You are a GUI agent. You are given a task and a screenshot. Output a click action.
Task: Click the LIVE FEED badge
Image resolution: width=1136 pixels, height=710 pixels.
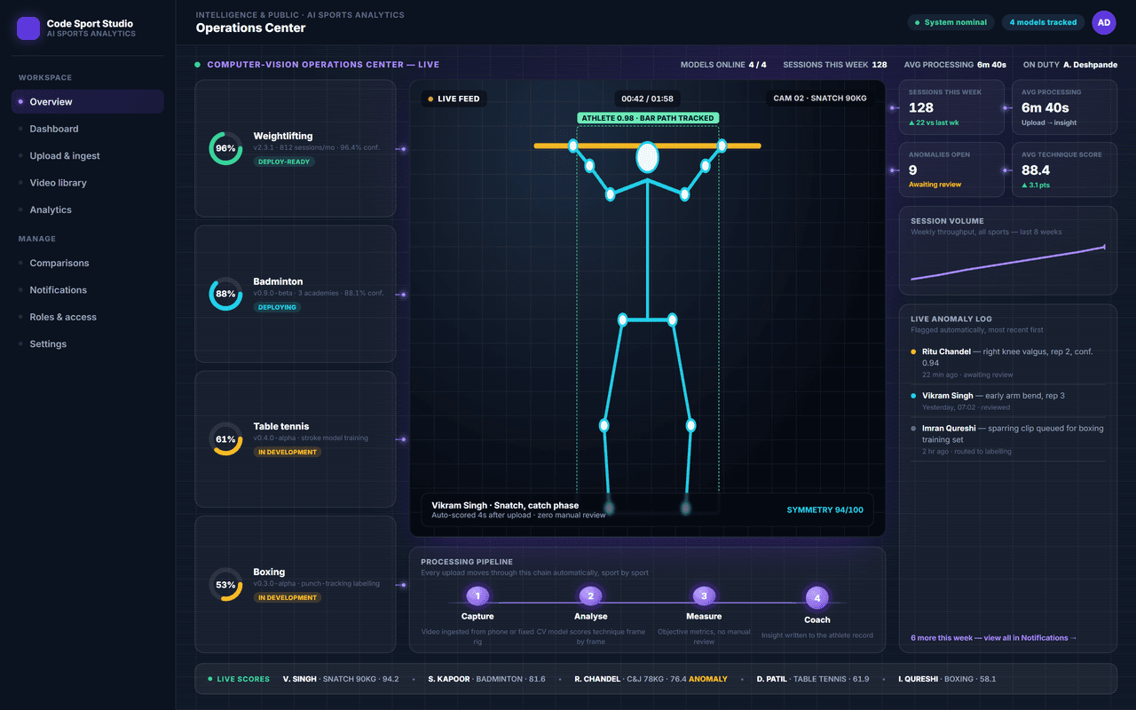coord(454,99)
